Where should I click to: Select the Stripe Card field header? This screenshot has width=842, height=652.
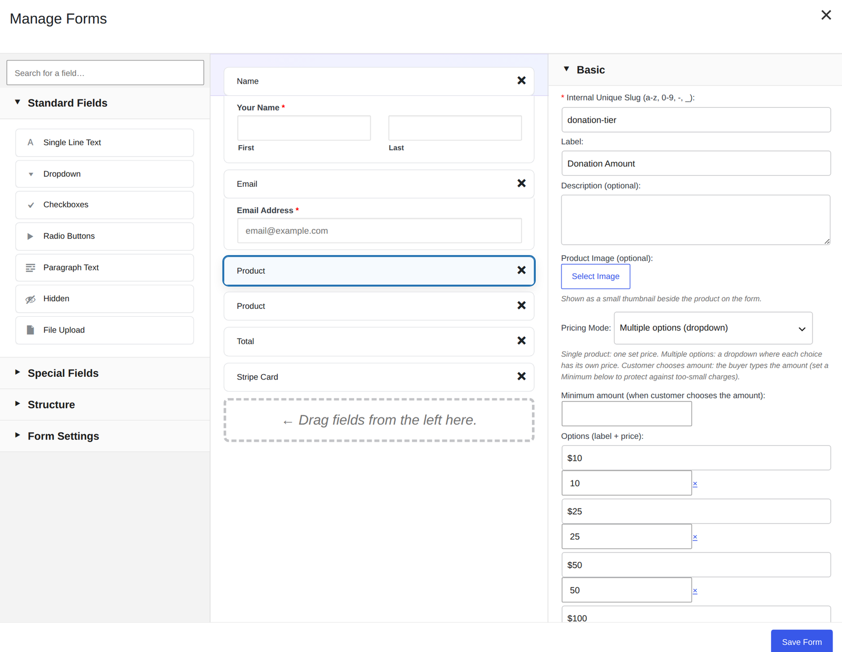(x=379, y=377)
